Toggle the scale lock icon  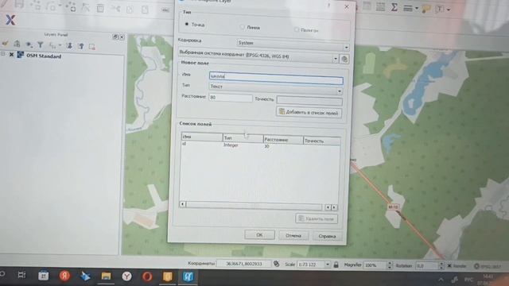pyautogui.click(x=336, y=265)
